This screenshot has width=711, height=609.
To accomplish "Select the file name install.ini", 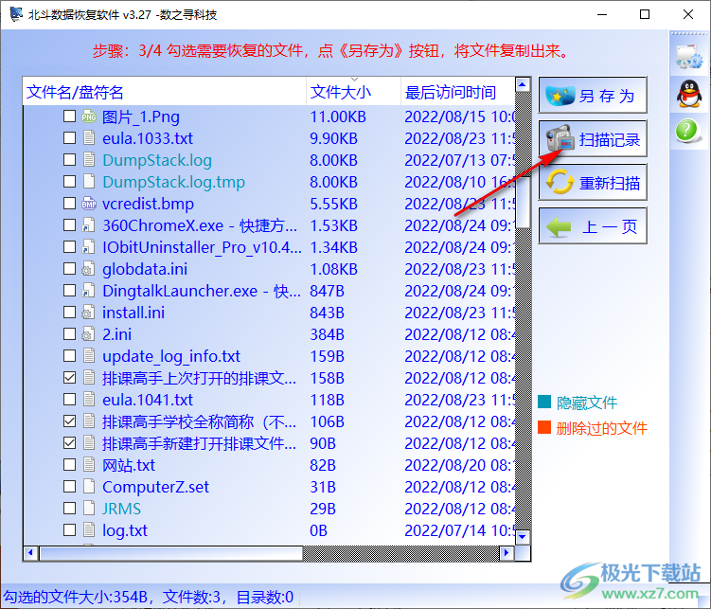I will pos(133,313).
